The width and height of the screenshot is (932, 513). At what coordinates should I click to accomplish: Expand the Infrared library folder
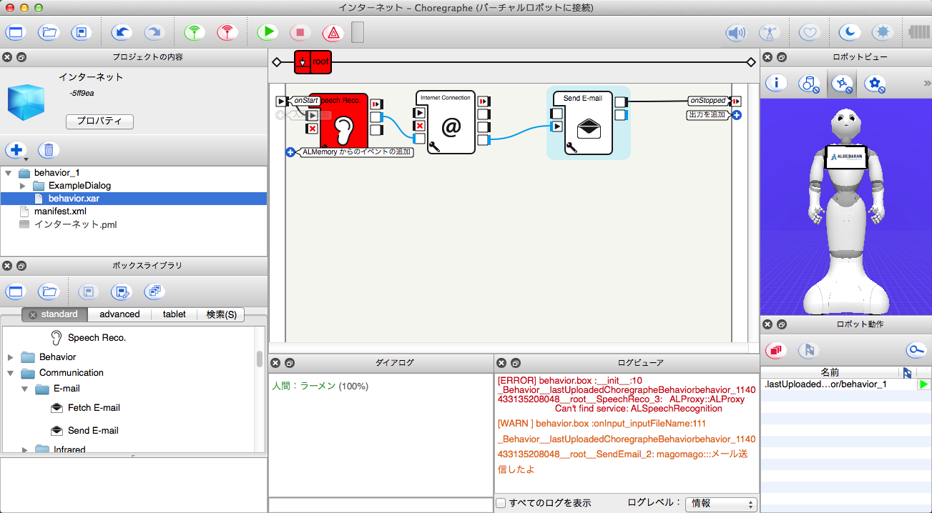pos(25,450)
